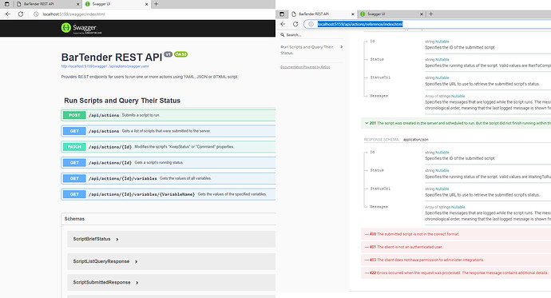Open new tab in right browser

[x=431, y=14]
